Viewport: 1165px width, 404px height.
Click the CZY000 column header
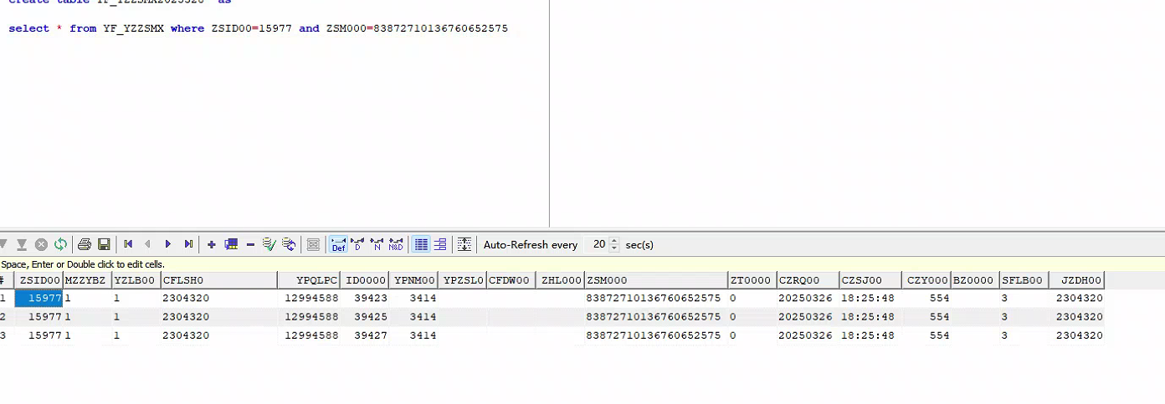coord(926,280)
